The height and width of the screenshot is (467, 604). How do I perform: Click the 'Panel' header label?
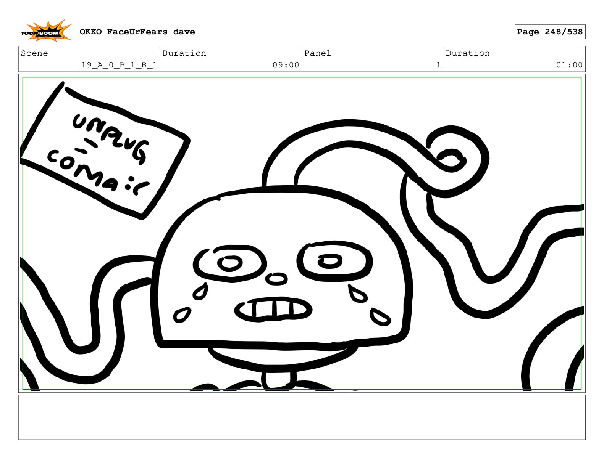[317, 53]
